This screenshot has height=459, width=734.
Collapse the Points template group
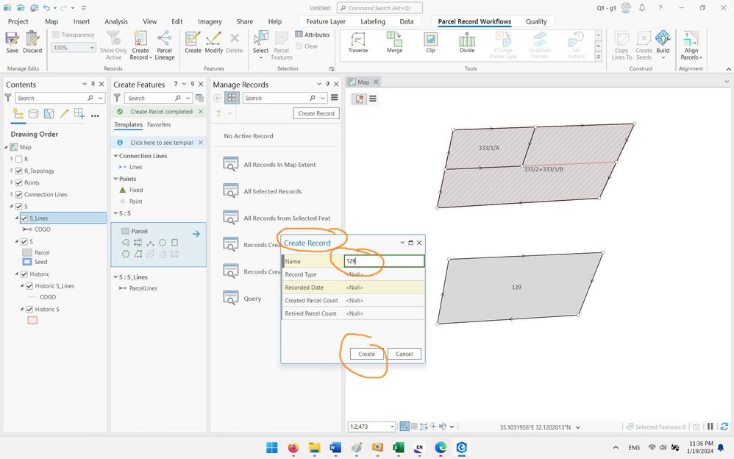[115, 179]
